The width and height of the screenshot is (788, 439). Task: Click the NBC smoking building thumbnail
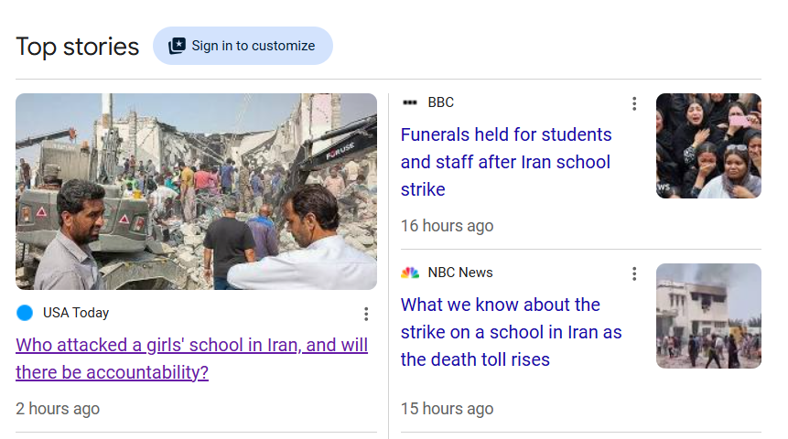[x=708, y=316]
